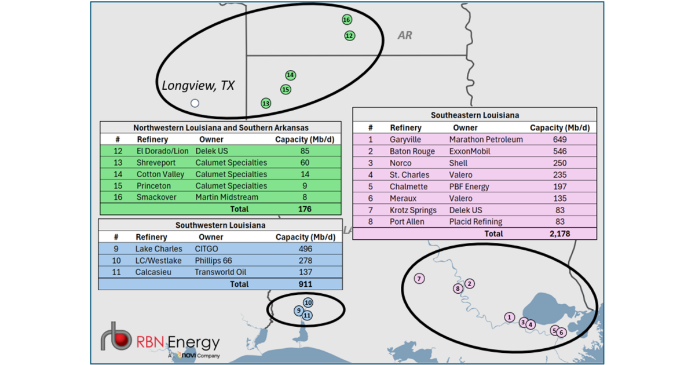Click the northwestern total value 176
Image resolution: width=695 pixels, height=365 pixels.
(304, 209)
